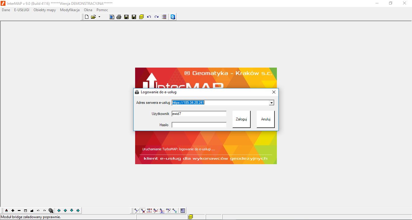Click the yellow layers icon in status bar
The height and width of the screenshot is (220, 412).
click(191, 217)
